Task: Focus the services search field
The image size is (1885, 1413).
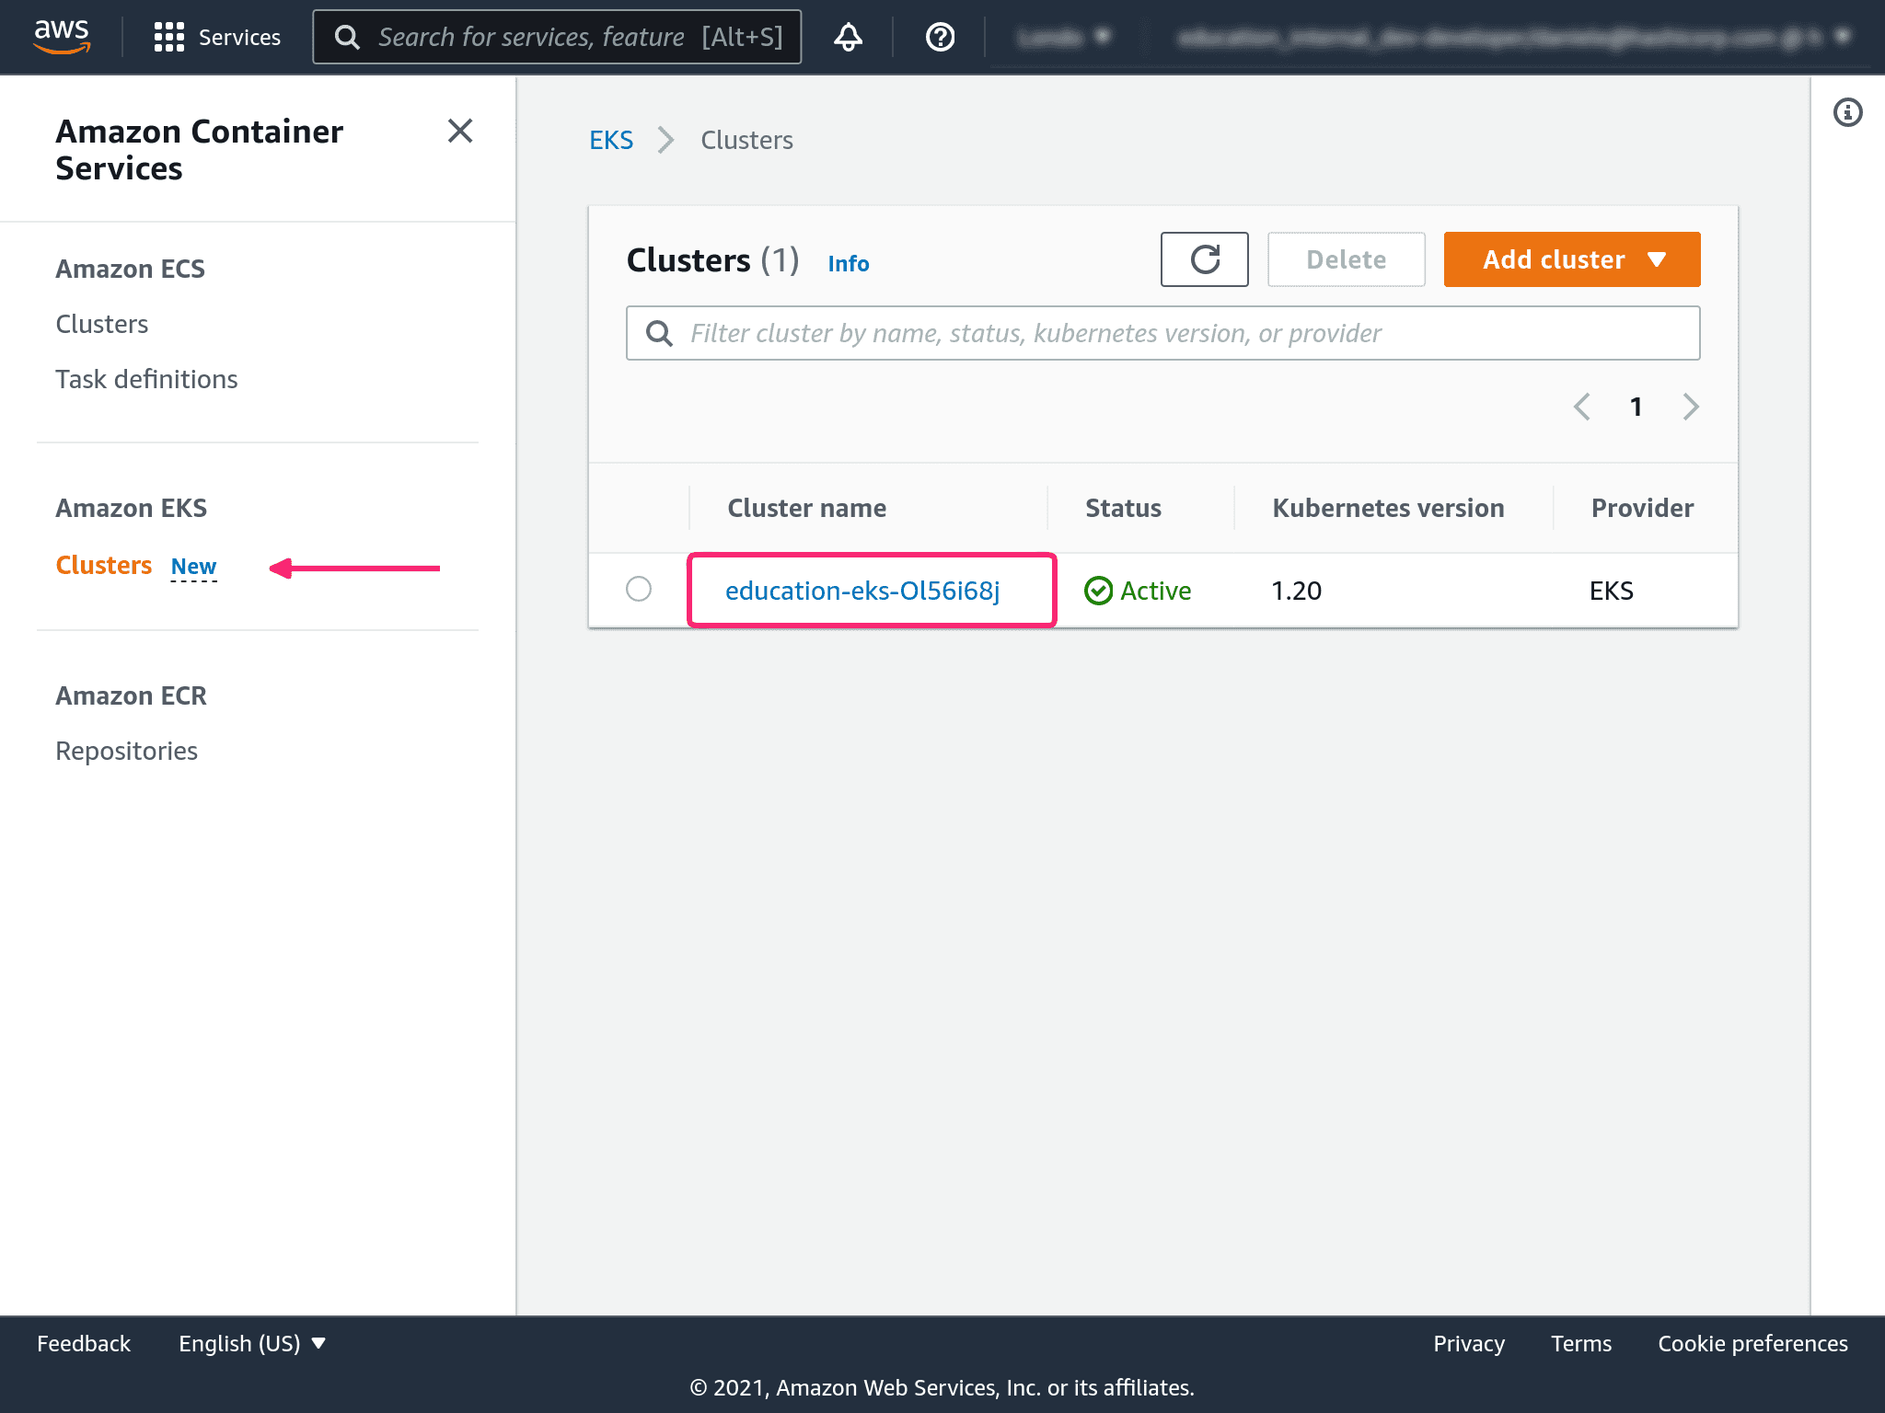Action: [557, 37]
